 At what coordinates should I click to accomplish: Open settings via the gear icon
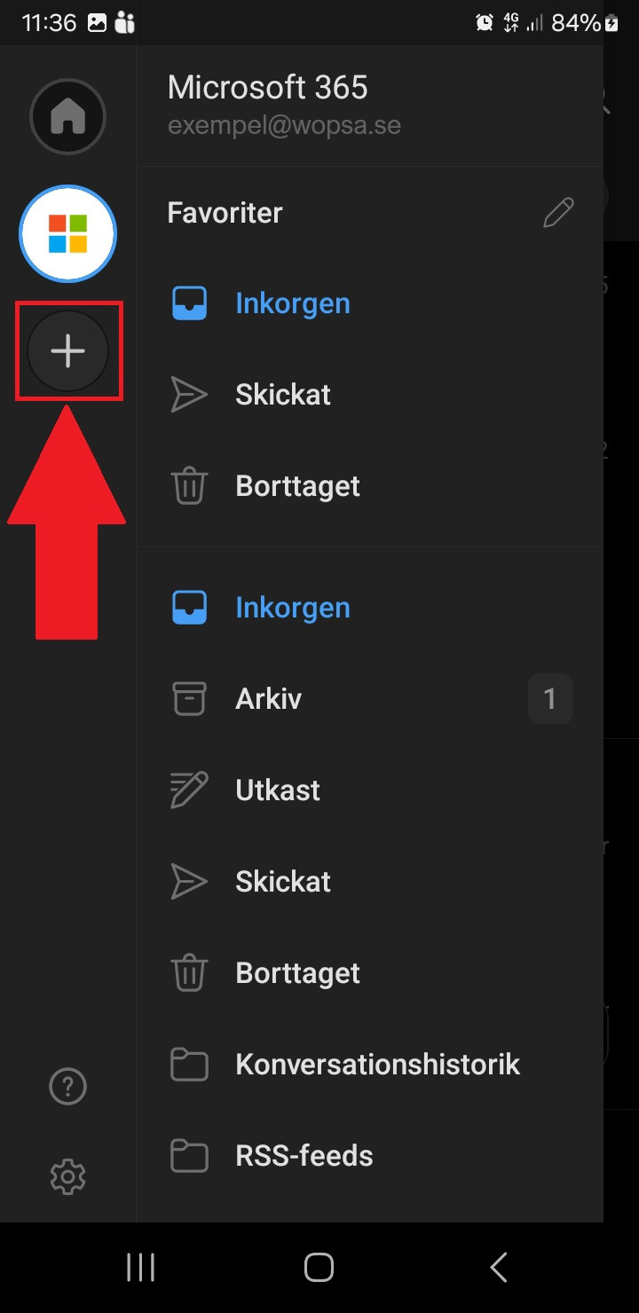point(67,1176)
